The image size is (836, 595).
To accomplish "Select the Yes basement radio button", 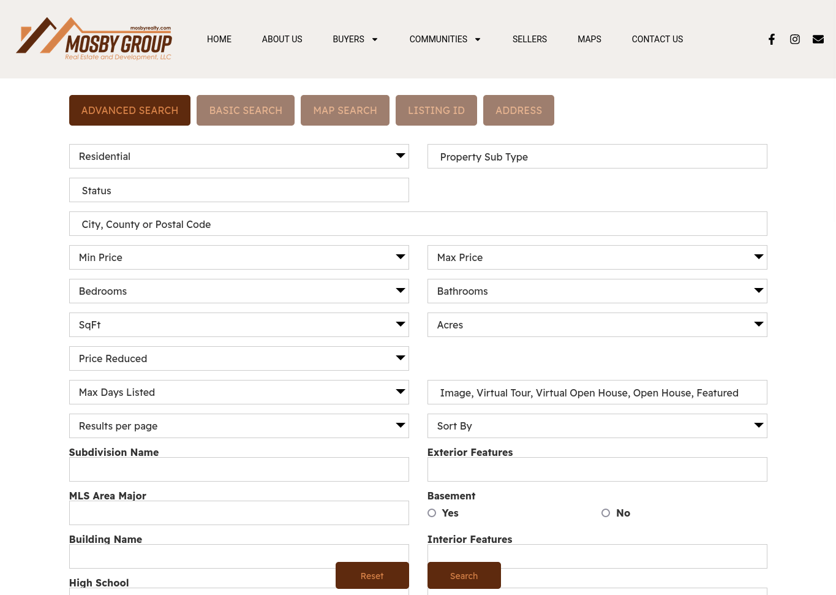I will click(432, 513).
